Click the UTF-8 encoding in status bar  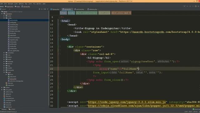195,112
